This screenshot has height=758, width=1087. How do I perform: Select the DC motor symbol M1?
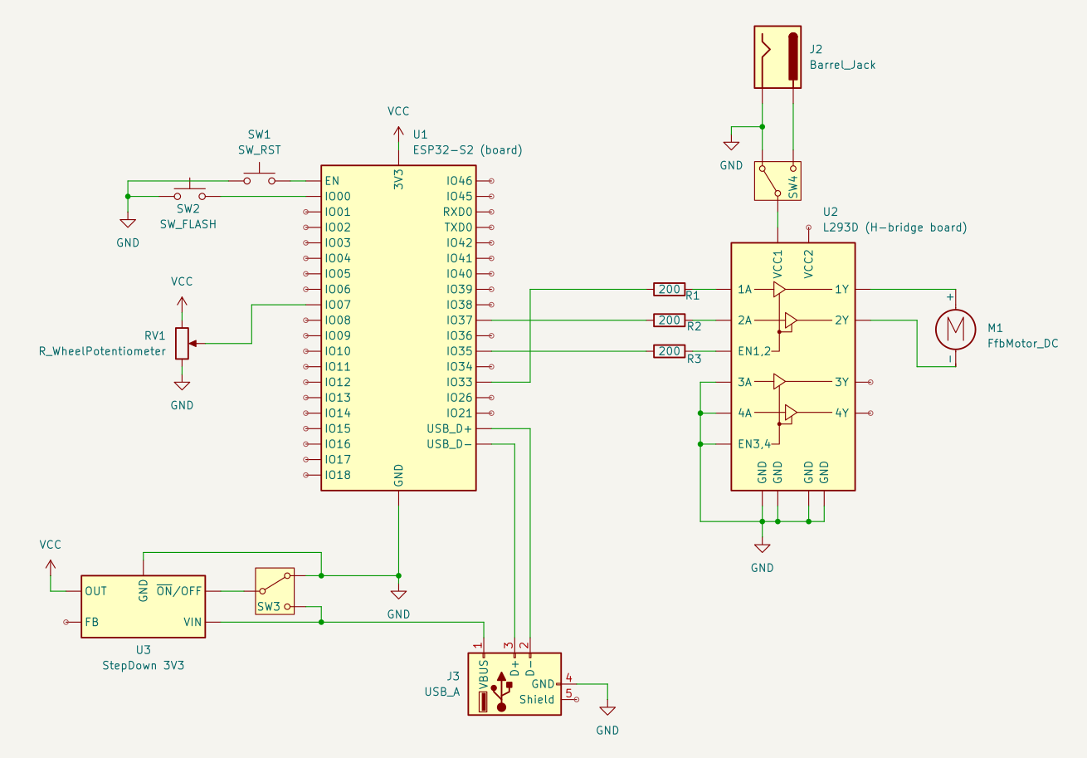point(956,330)
